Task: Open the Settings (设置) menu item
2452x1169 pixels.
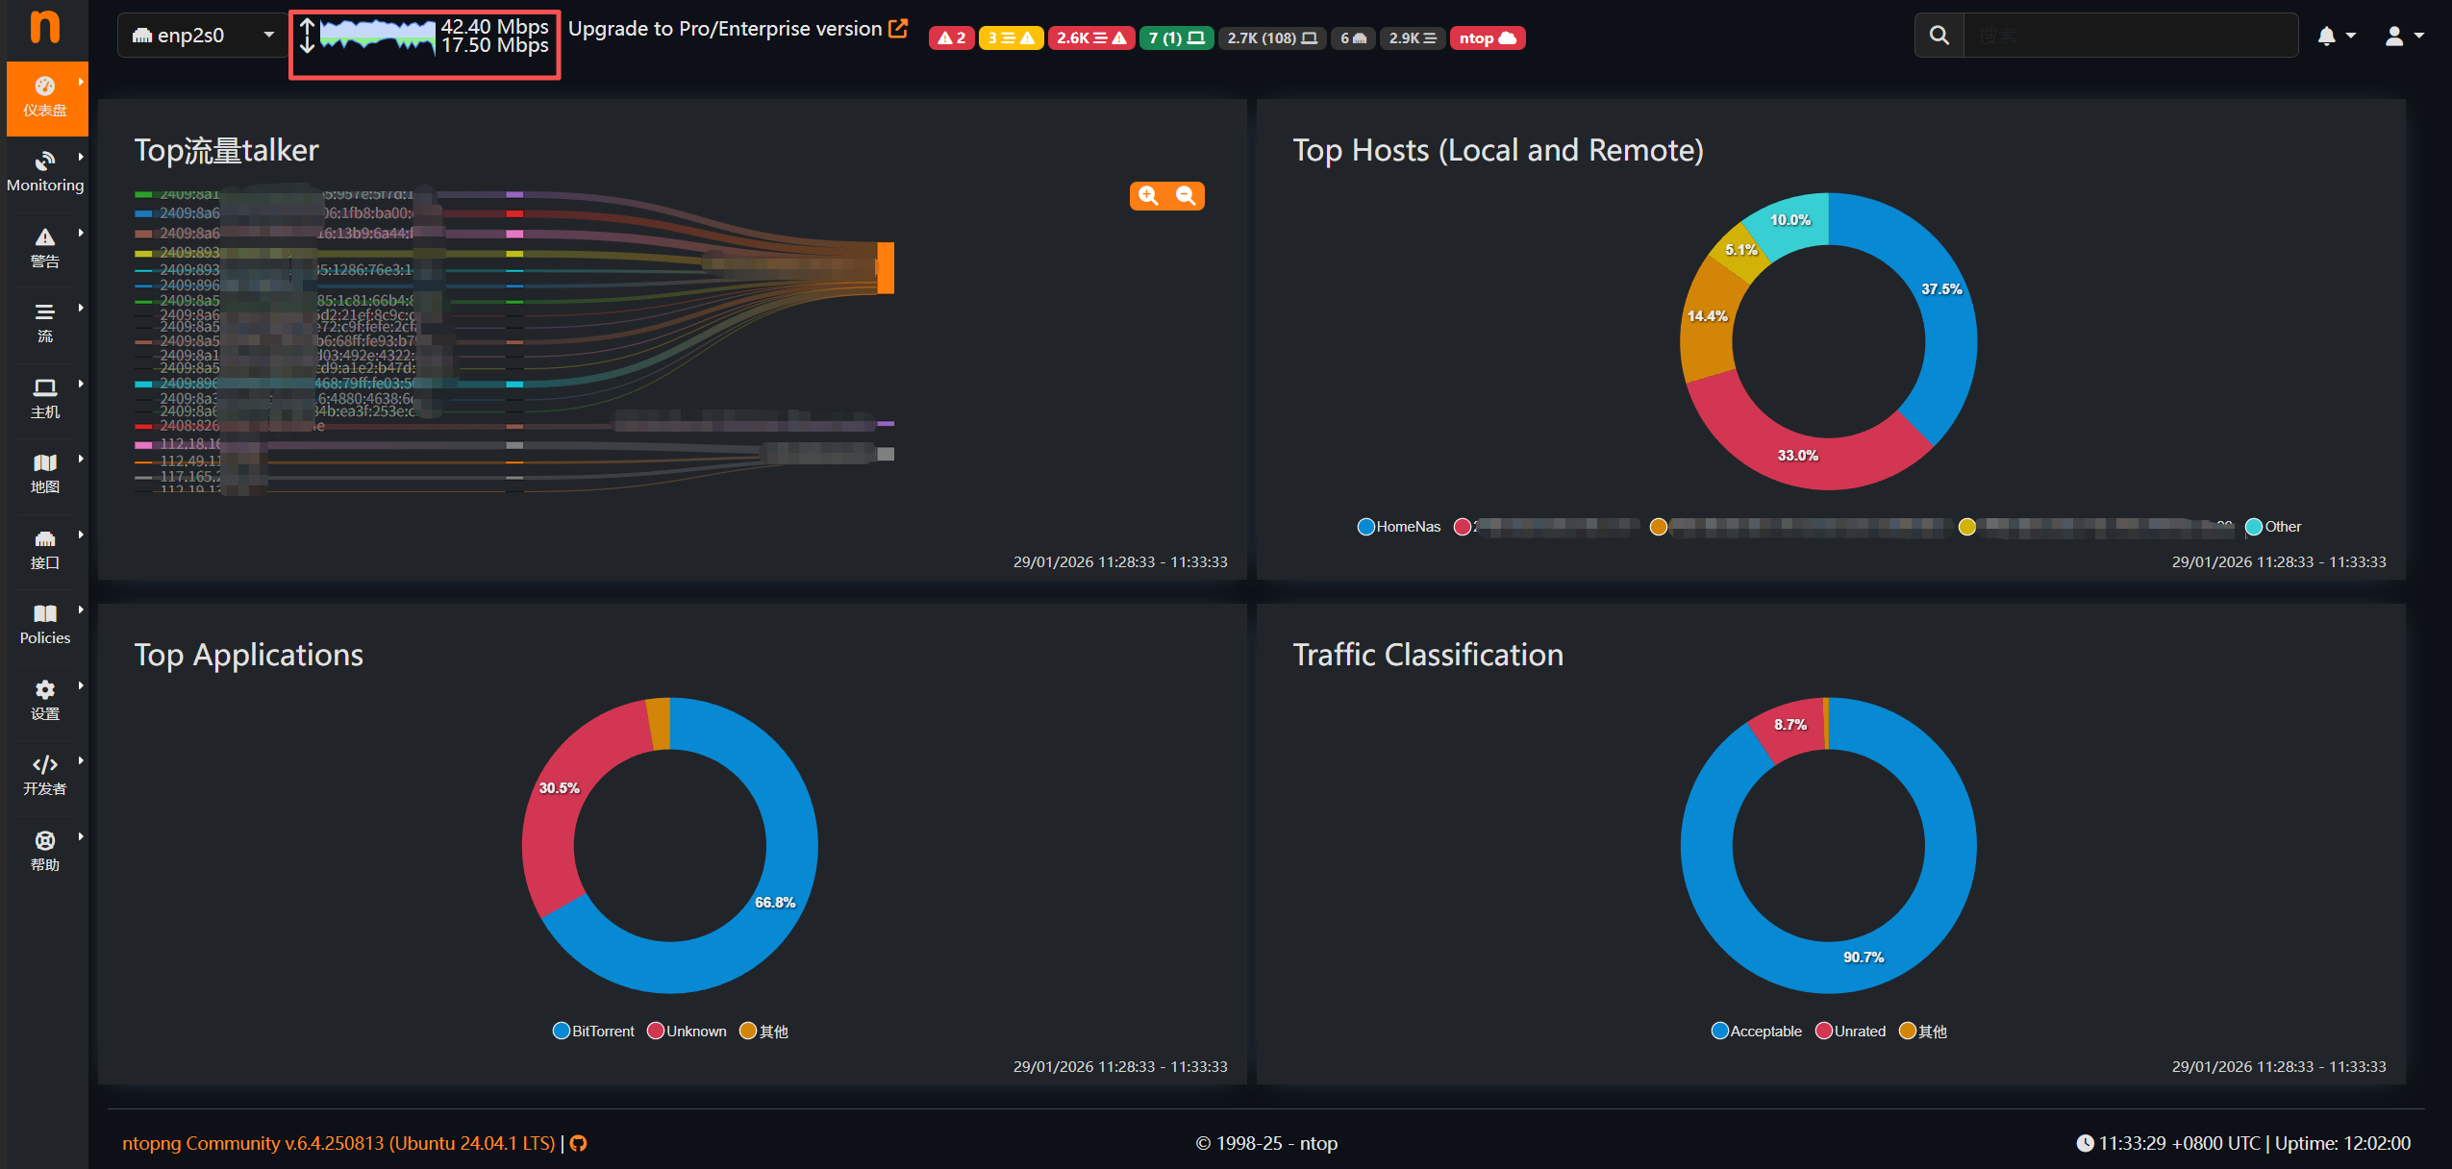Action: [45, 700]
